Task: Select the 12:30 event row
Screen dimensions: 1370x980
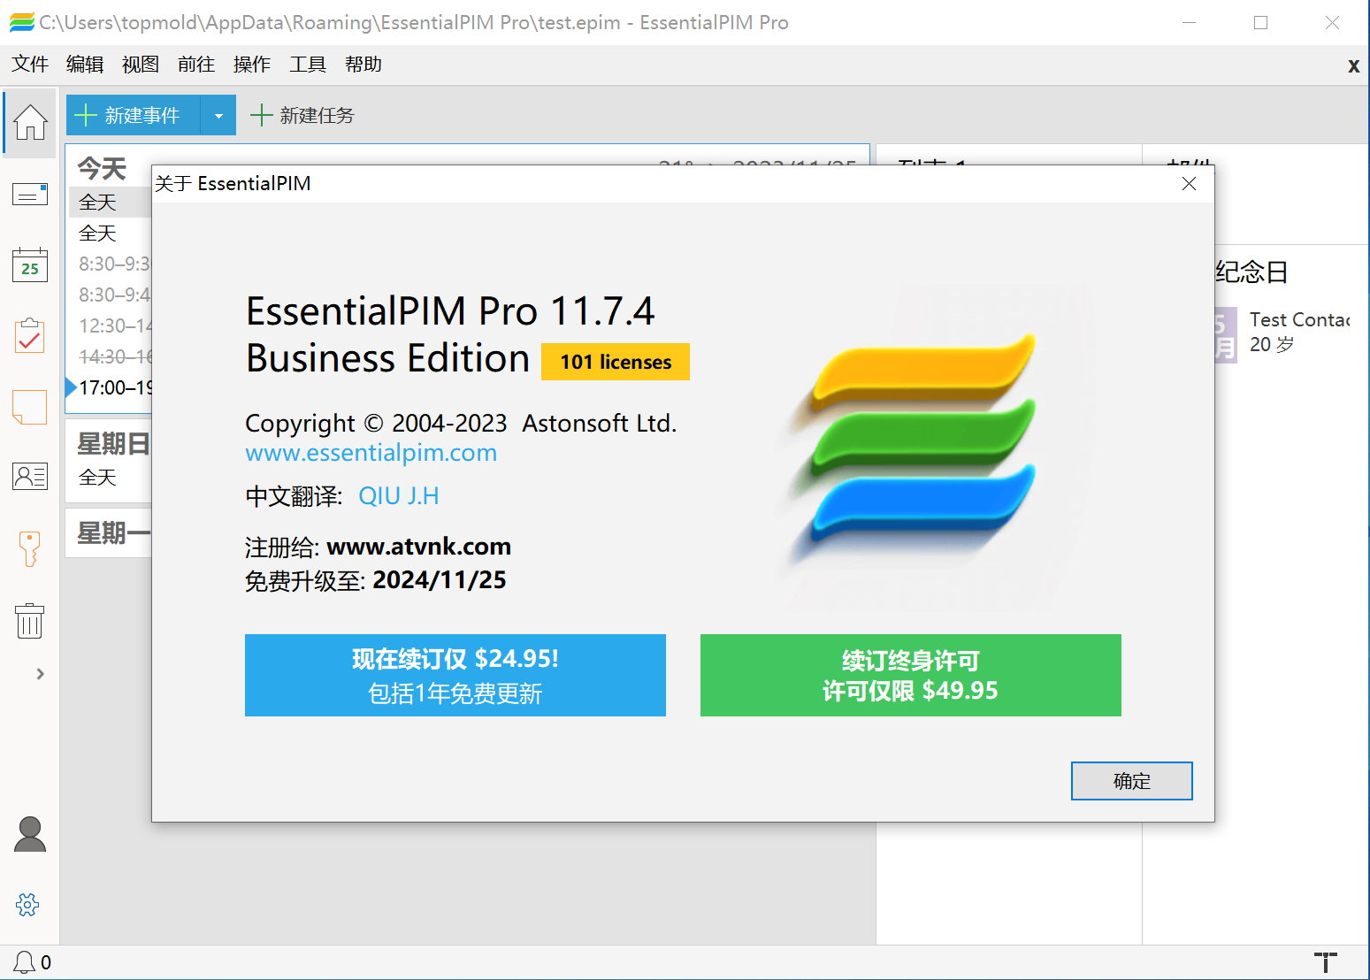Action: (115, 326)
